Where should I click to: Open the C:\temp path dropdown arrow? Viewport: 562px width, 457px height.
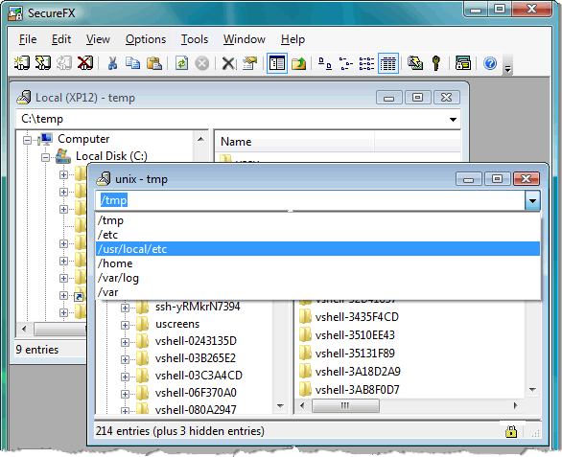click(453, 119)
